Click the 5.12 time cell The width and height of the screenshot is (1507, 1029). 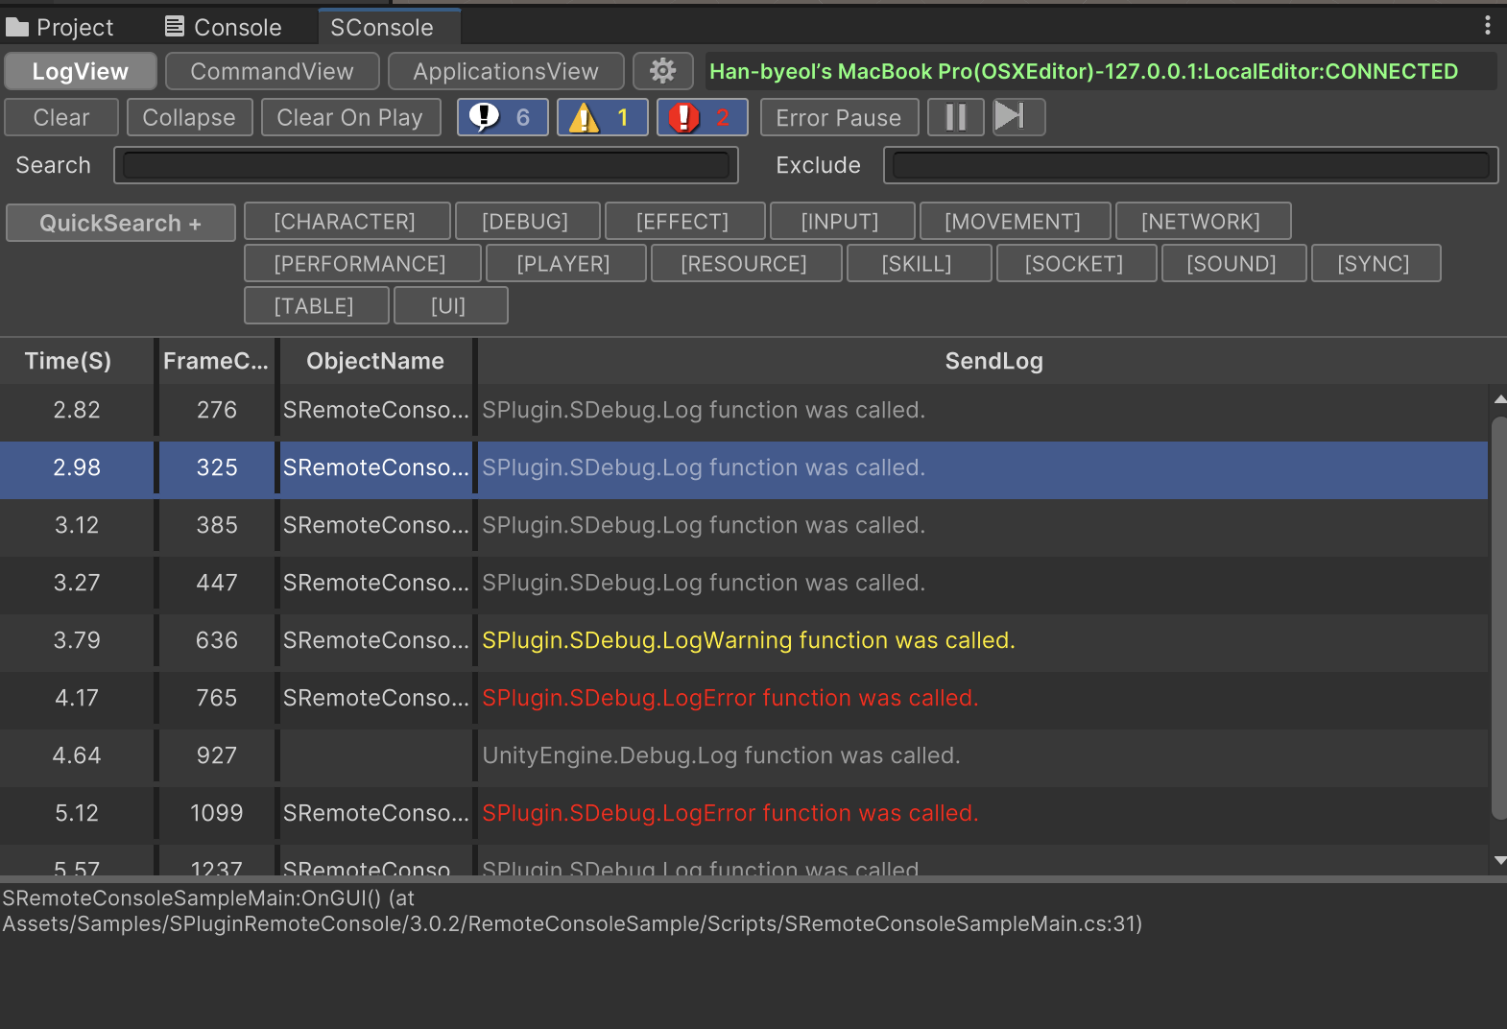[77, 813]
